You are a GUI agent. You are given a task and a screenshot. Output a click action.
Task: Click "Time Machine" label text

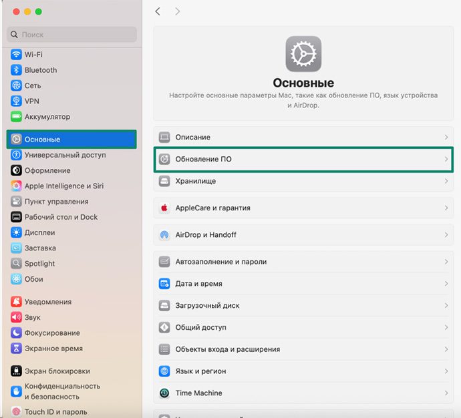(x=198, y=393)
